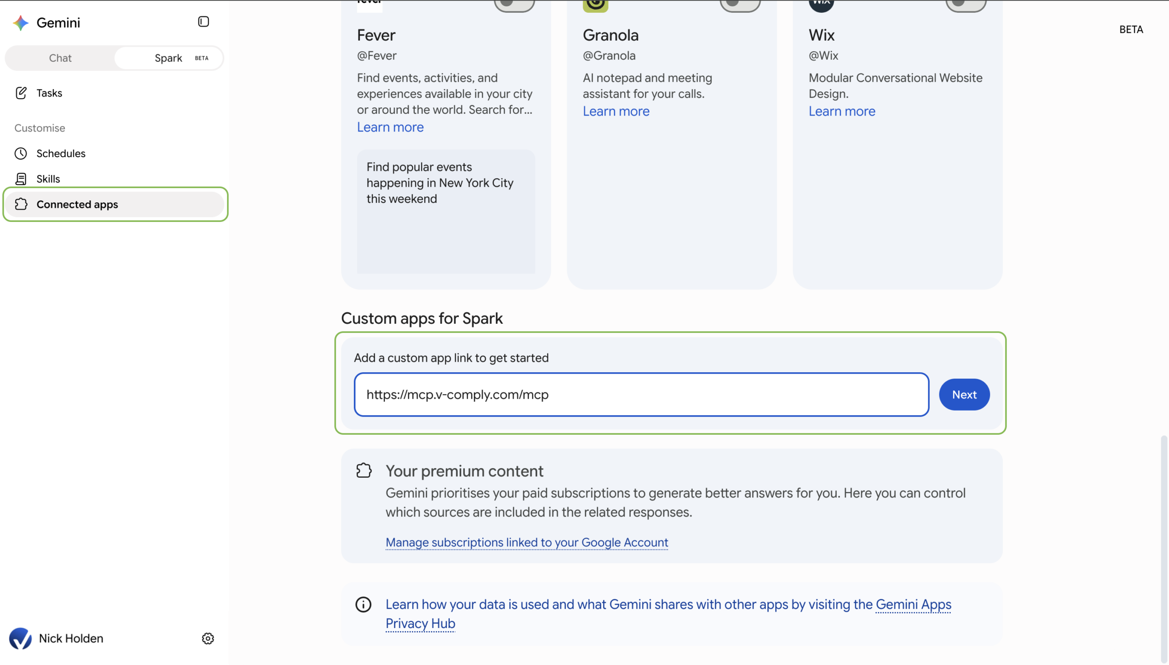Click the Customise section label

(40, 128)
